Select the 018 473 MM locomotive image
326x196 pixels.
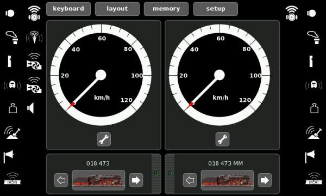[x=227, y=180]
